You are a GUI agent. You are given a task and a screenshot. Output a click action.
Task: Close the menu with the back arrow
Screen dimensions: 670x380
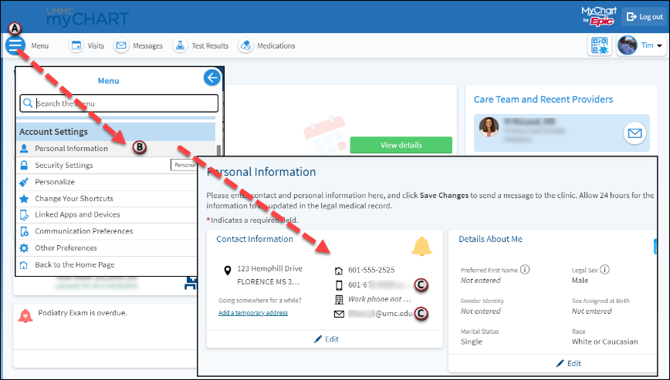(212, 78)
